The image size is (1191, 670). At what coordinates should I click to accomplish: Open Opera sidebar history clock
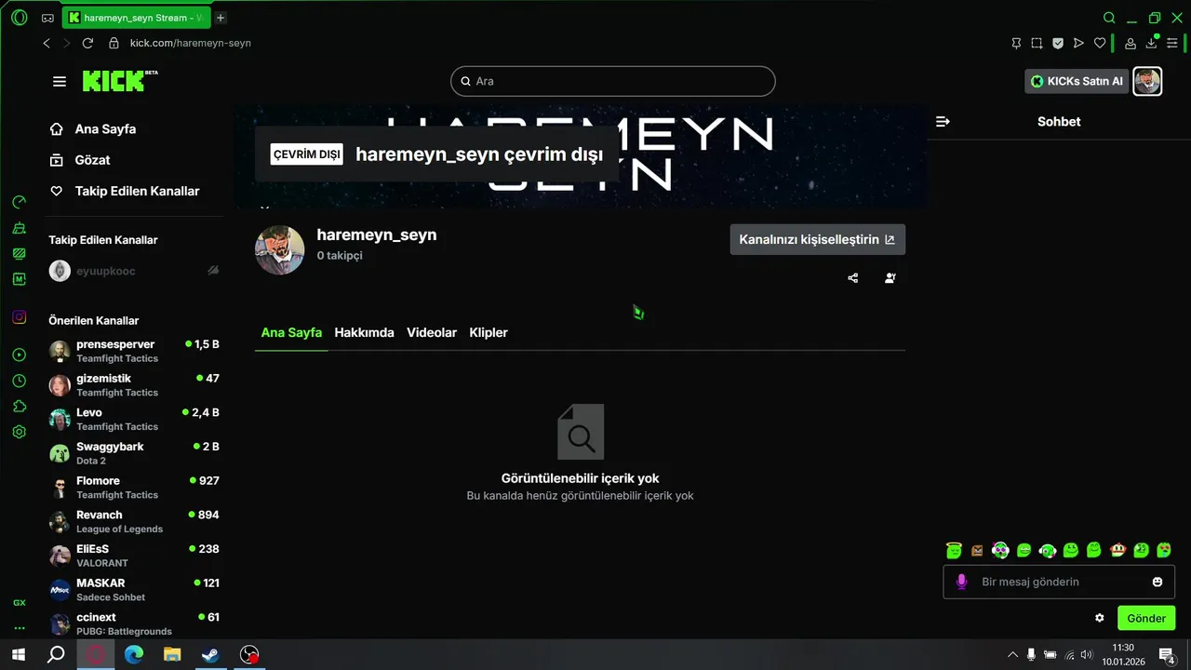pos(19,381)
